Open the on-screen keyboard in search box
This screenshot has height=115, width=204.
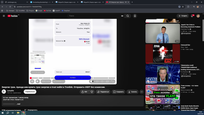click(122, 16)
